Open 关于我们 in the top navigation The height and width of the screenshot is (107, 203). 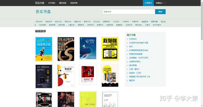[x=52, y=3]
